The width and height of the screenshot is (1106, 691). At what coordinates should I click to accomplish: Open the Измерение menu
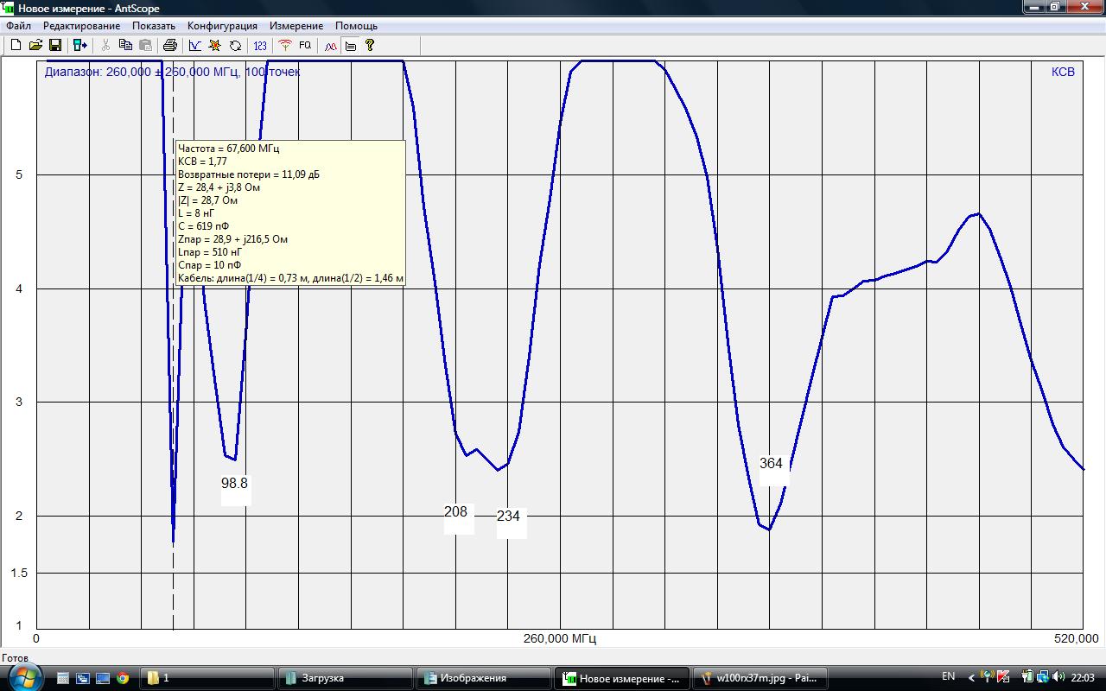pos(296,26)
